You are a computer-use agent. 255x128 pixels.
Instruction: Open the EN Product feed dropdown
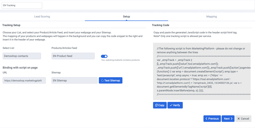pos(73,56)
